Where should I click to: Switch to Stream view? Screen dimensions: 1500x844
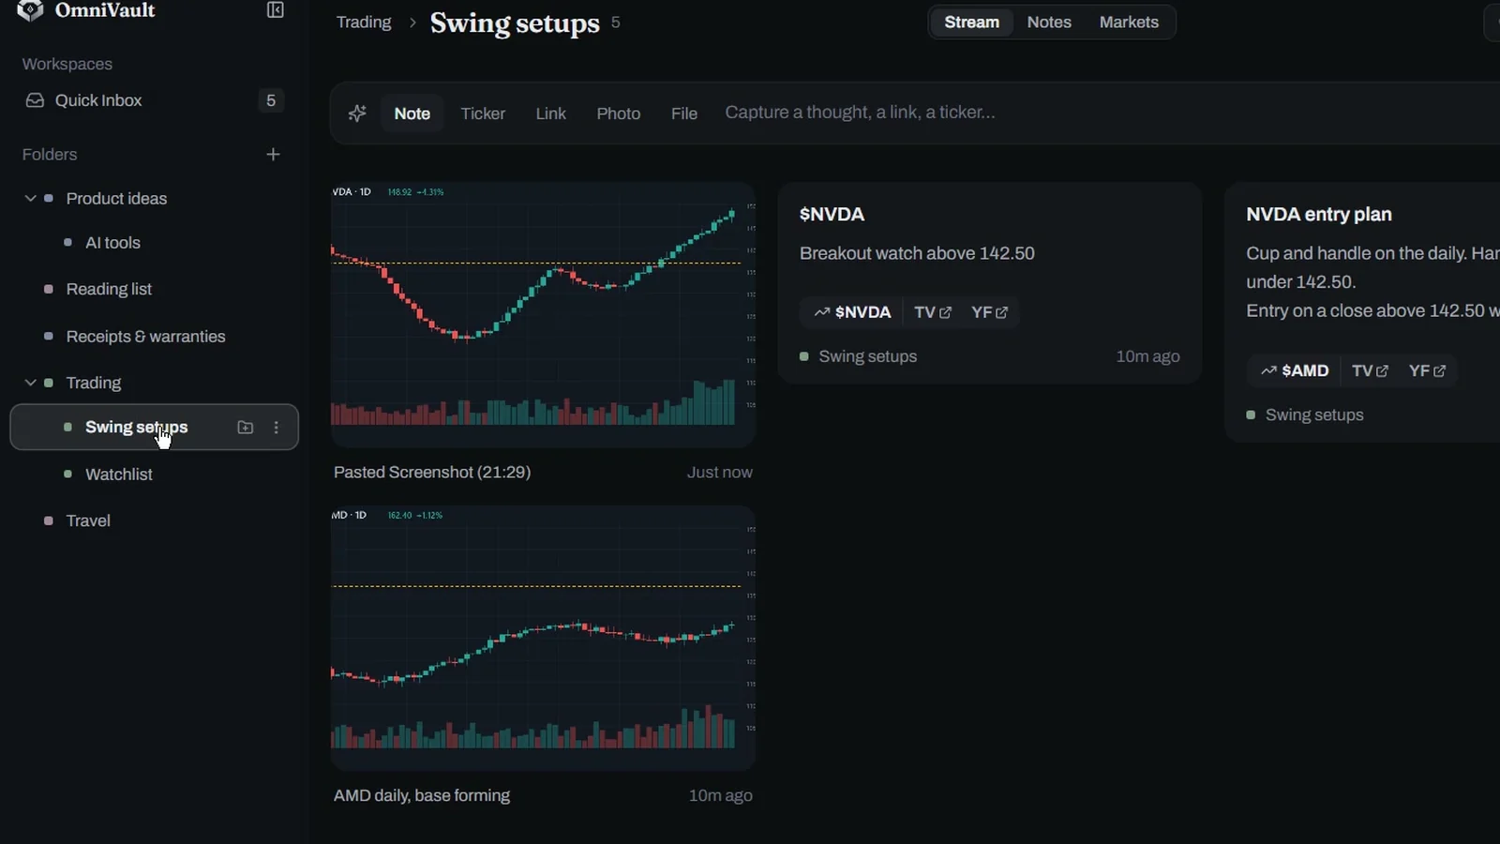pos(971,23)
